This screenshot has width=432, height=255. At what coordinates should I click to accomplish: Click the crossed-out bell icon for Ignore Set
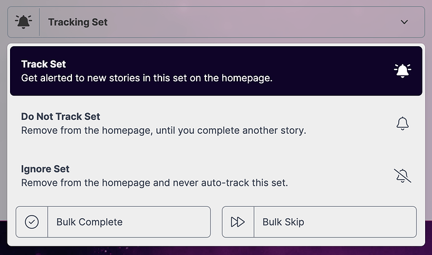pos(403,176)
